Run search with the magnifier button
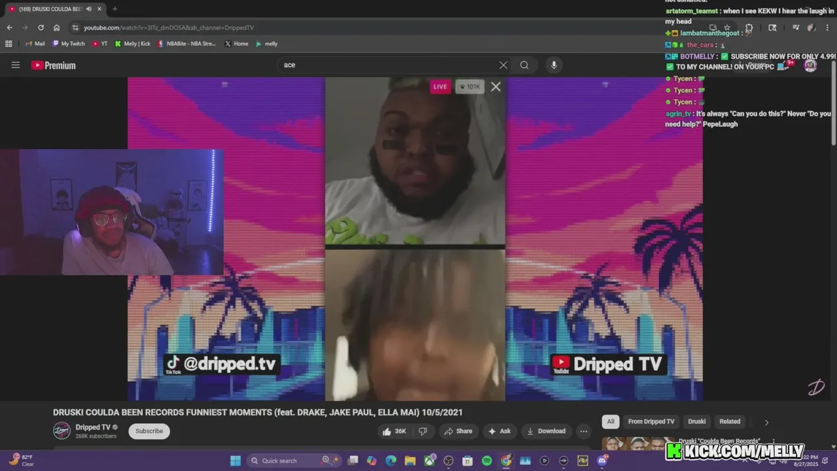837x471 pixels. tap(524, 65)
